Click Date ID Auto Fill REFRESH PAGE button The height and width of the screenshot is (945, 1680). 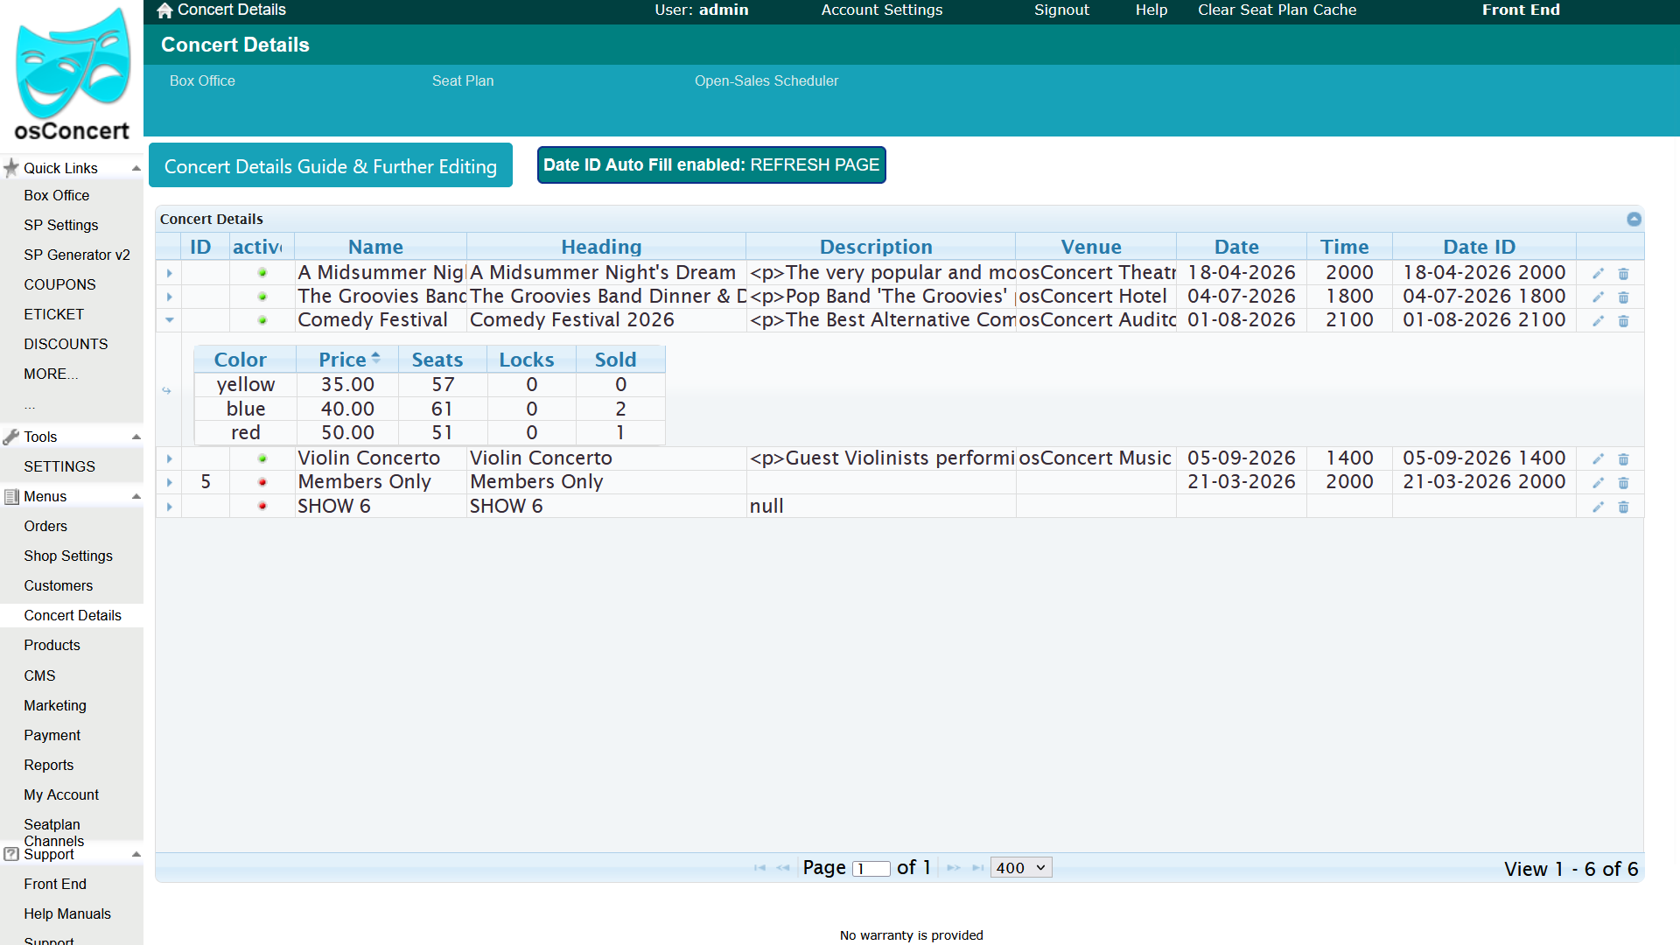pyautogui.click(x=711, y=164)
